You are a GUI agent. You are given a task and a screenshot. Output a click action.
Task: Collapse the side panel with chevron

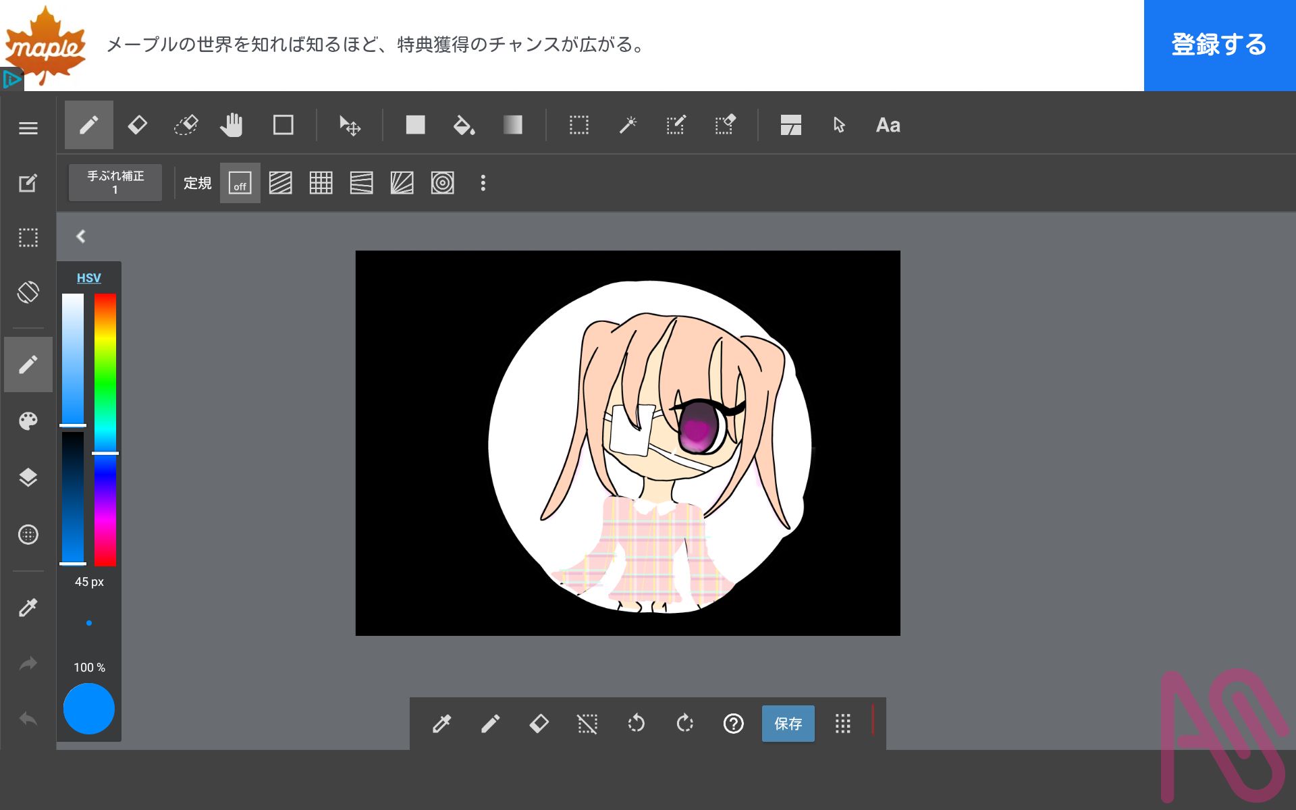81,236
